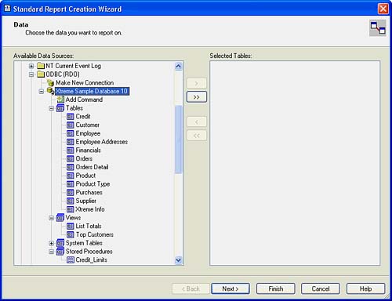Select the Top Customers view label

pos(95,234)
